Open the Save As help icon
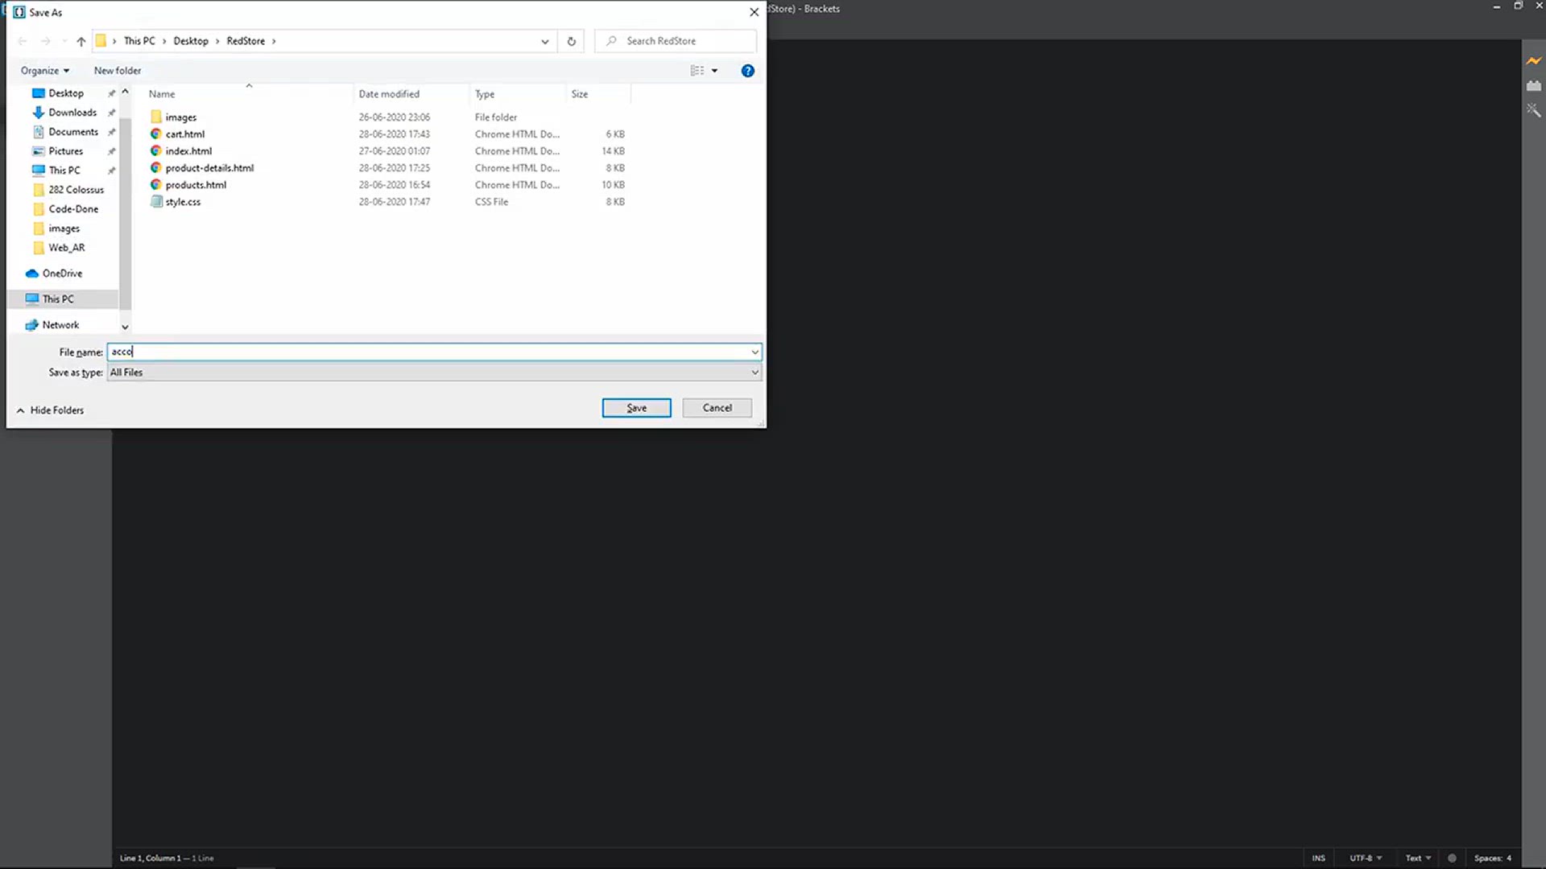 [747, 71]
